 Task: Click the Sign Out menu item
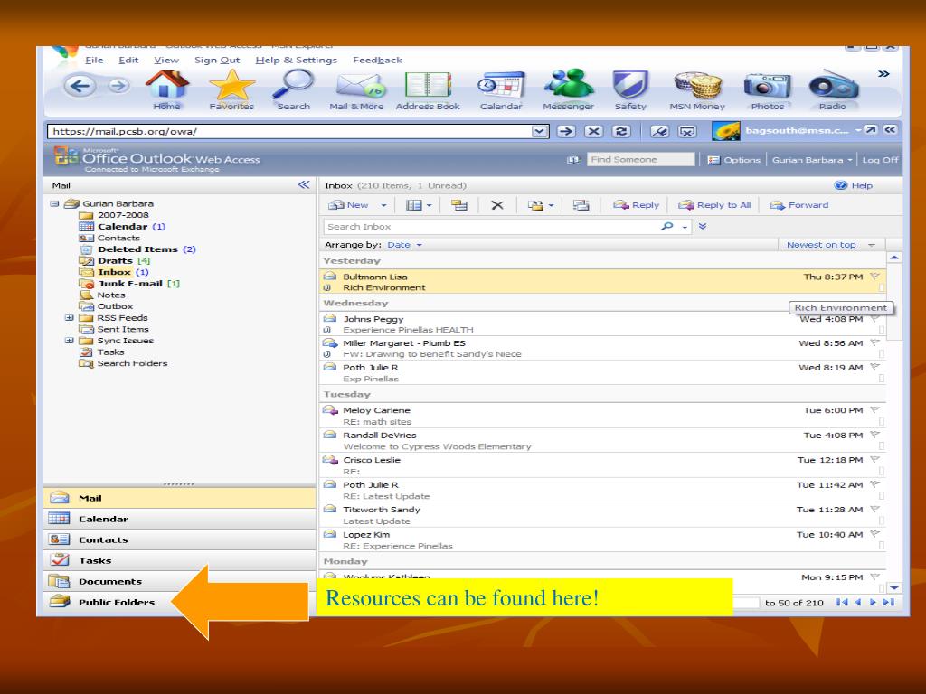[217, 61]
